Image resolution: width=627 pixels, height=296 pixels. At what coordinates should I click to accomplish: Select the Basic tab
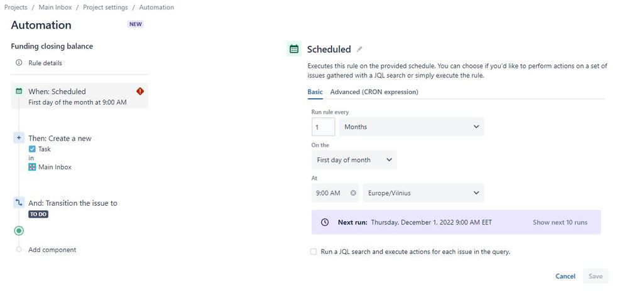click(x=315, y=92)
